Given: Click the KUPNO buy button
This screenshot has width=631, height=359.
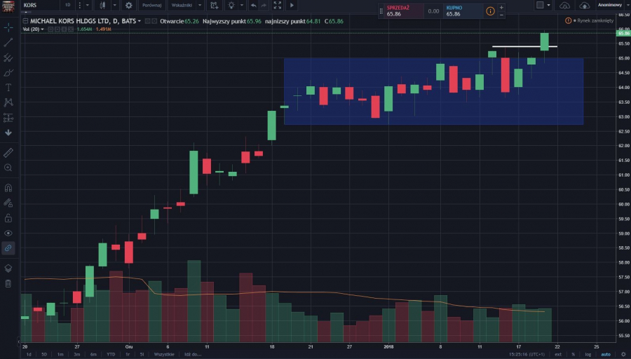Looking at the screenshot, I should pyautogui.click(x=463, y=11).
